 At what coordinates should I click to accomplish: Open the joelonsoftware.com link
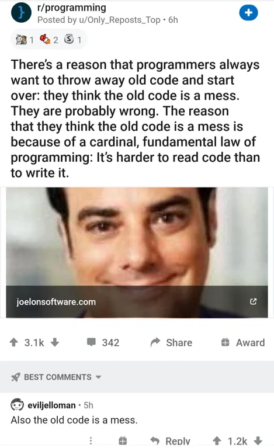[x=56, y=302]
